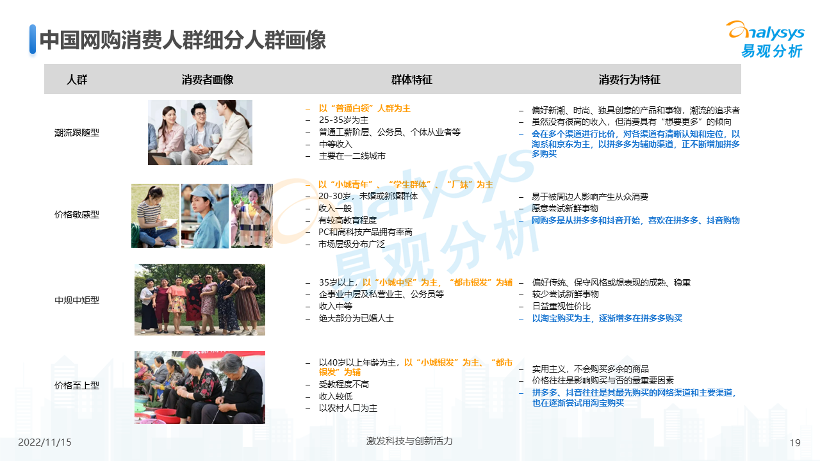This screenshot has width=820, height=461.
Task: Click the 消费者画像 column header
Action: coord(207,80)
